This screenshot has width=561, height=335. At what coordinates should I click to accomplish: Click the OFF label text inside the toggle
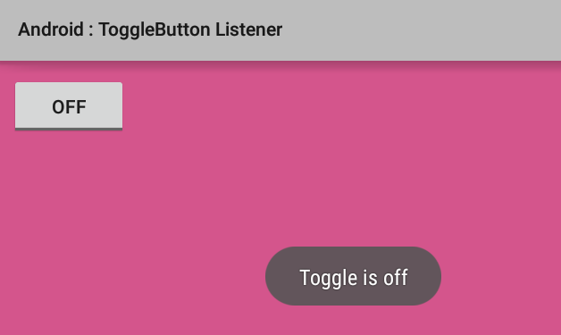tap(69, 107)
